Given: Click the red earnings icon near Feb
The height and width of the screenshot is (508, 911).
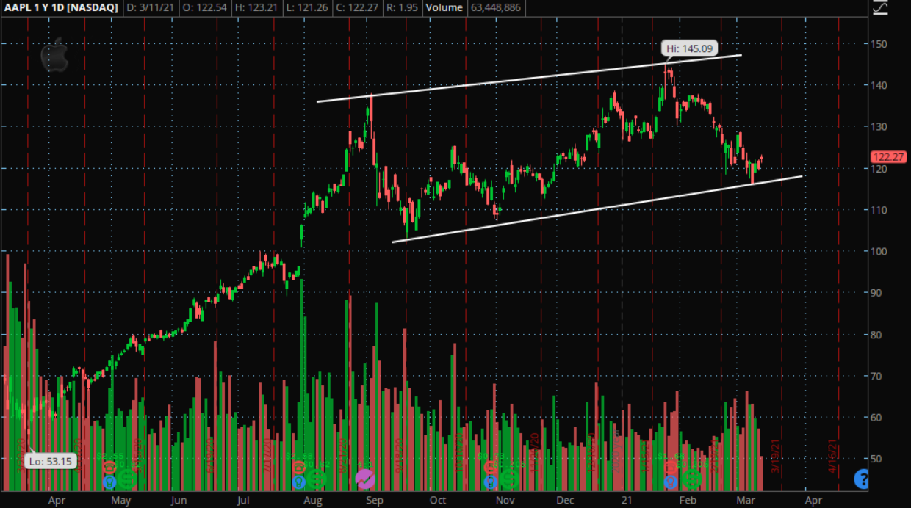Looking at the screenshot, I should point(671,466).
